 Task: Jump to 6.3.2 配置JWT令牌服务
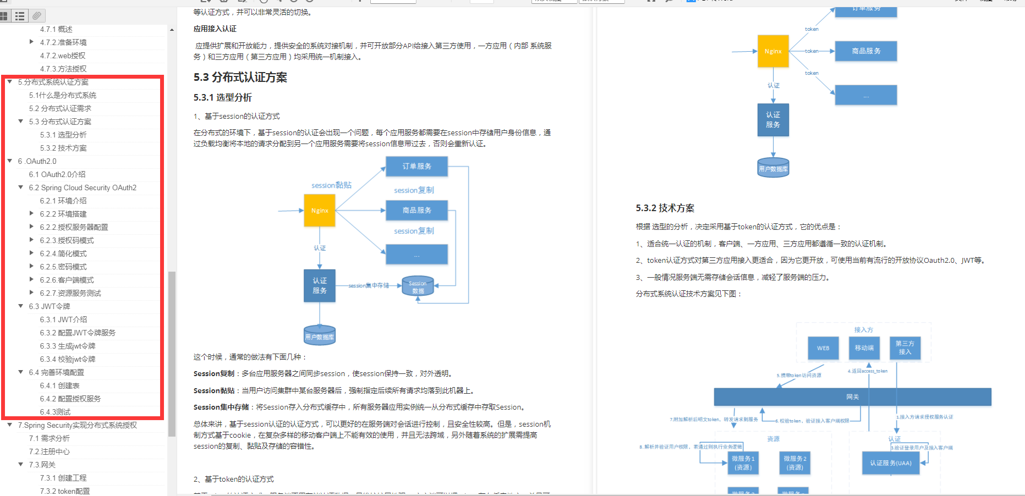[x=78, y=333]
